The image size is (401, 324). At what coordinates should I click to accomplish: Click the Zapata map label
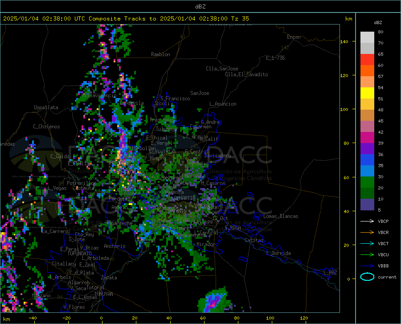pos(109,278)
